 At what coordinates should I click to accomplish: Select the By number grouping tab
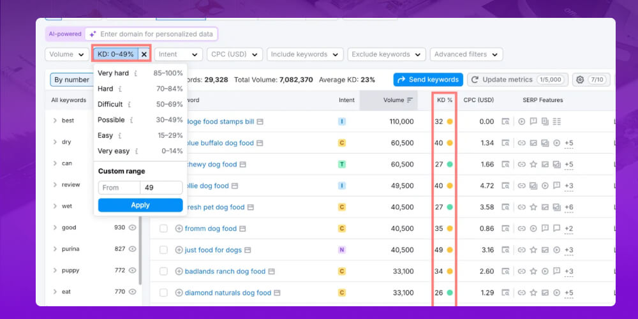(71, 80)
